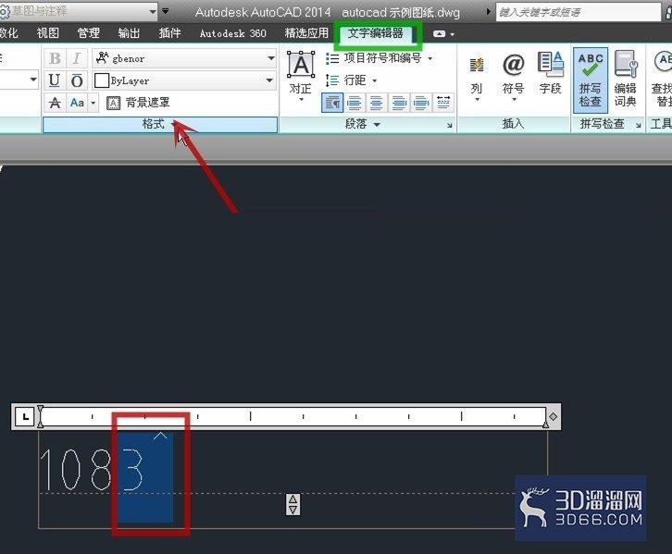Select center paragraph alignment
This screenshot has height=554, width=672.
[377, 103]
